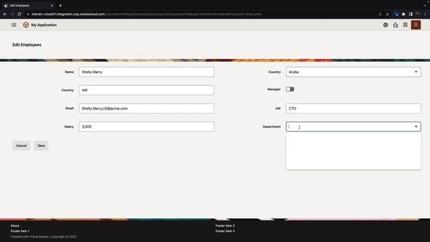Go forward in browser history
Screen dimensions: 430x242
coord(12,14)
